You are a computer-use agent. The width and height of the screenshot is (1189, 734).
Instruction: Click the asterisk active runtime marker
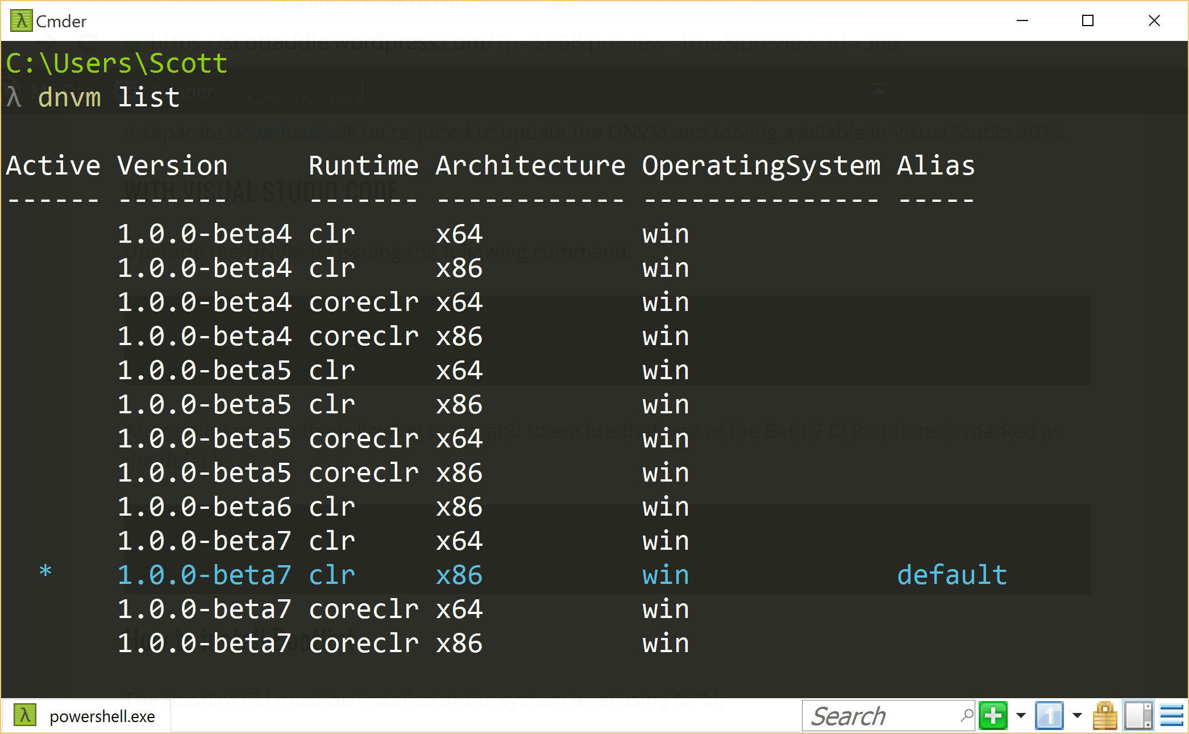point(45,571)
